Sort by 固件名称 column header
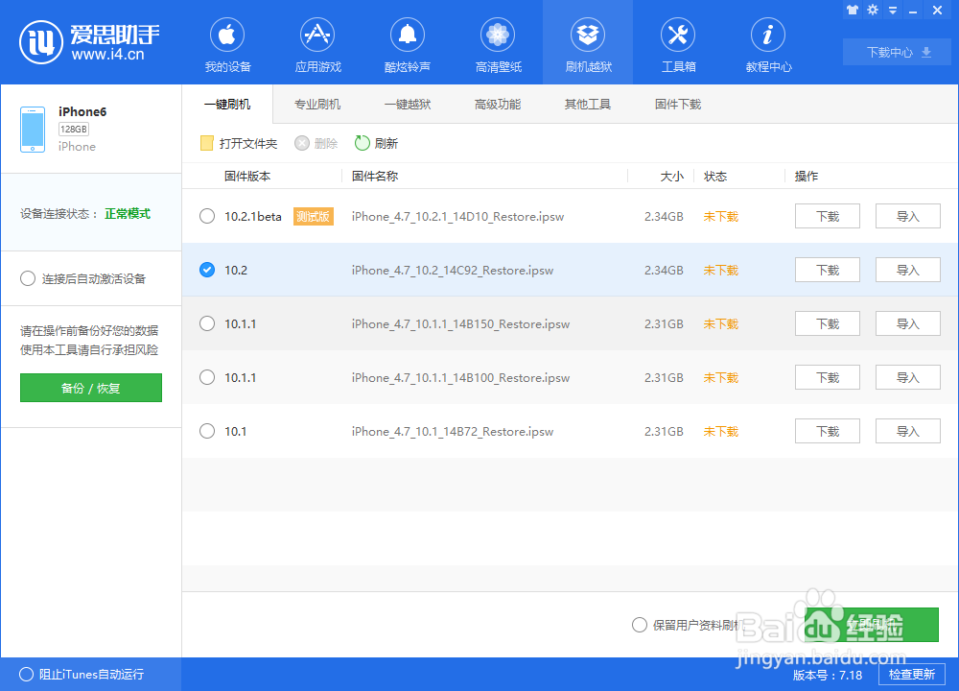The image size is (959, 691). pos(374,177)
